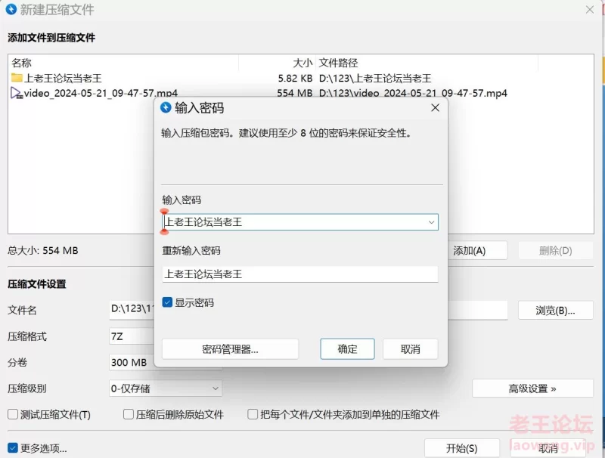605x458 pixels.
Task: Enable 压缩后删除原始文件 checkbox
Action: (128, 414)
